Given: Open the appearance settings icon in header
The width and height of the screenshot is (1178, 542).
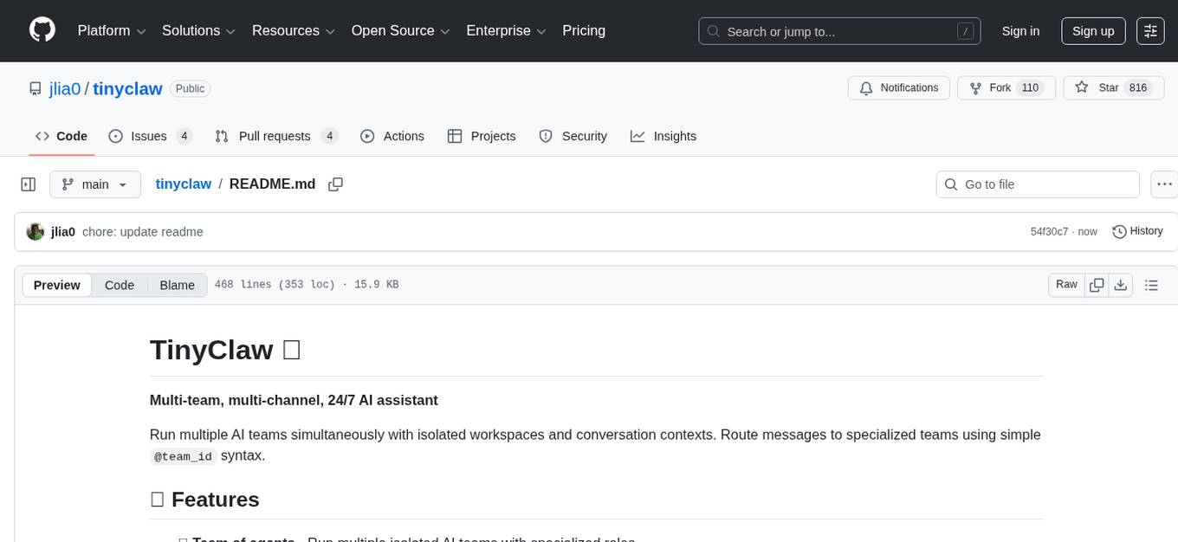Looking at the screenshot, I should click(1150, 31).
